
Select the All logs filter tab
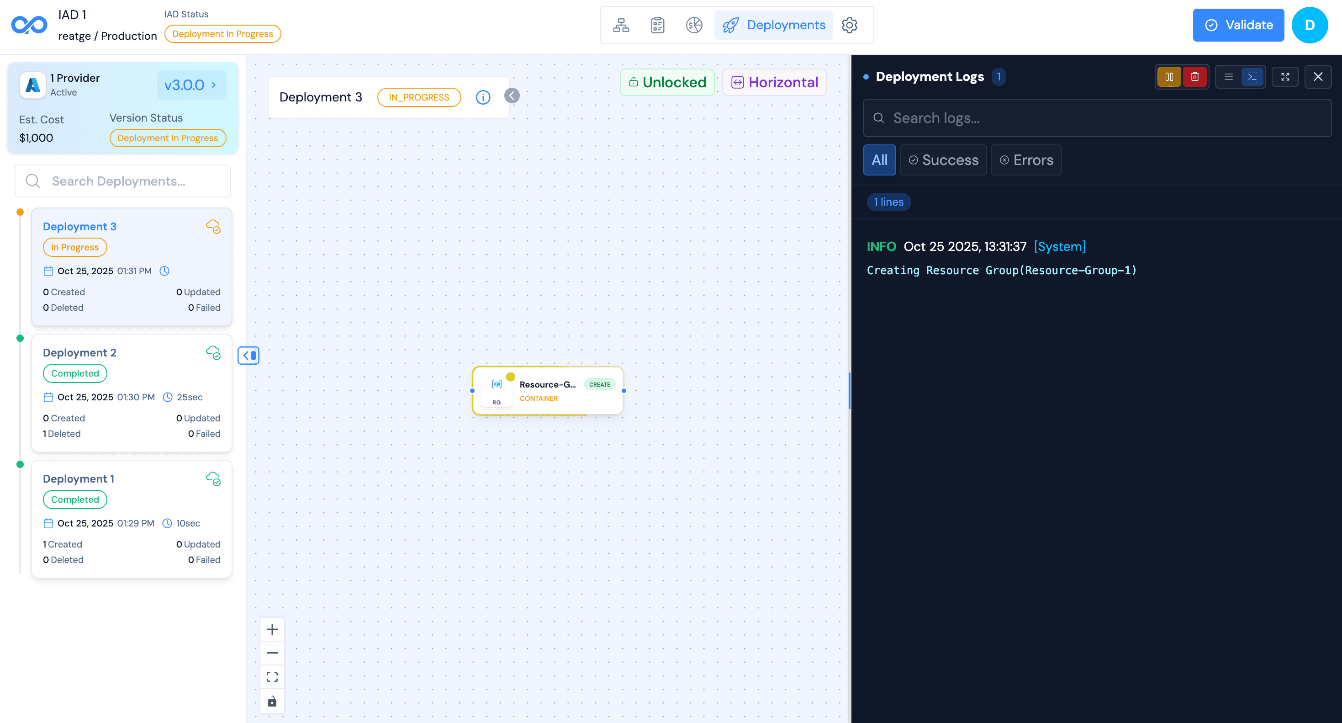[x=879, y=160]
